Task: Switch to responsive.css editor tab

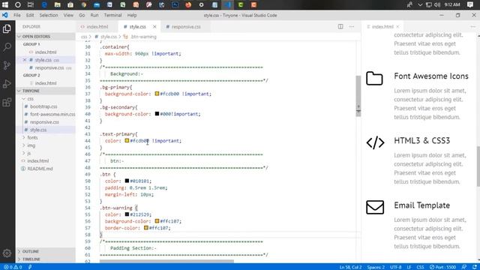Action: coord(186,27)
